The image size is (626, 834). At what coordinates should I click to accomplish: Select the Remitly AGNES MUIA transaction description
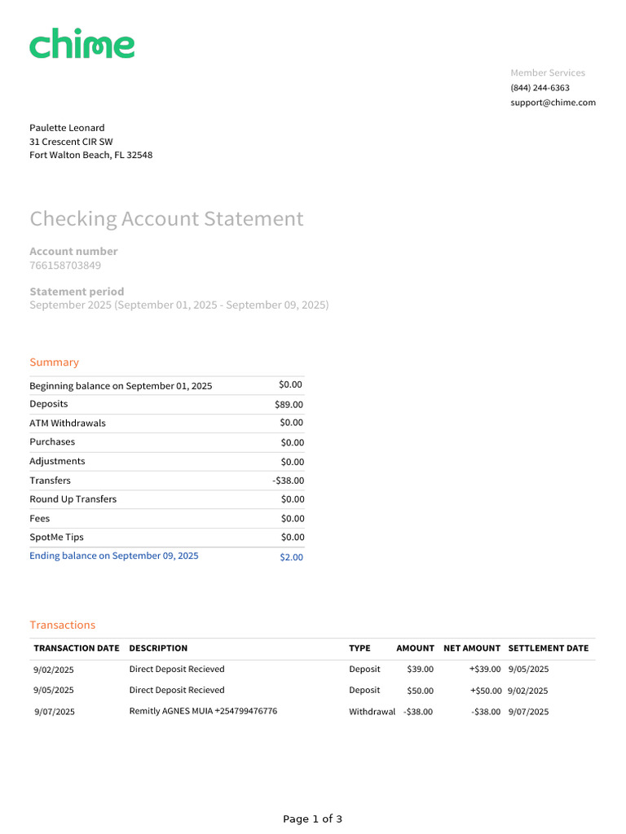203,711
